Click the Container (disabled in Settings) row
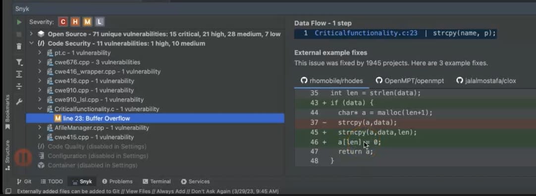Viewport: 536px width, 196px height. tap(93, 165)
